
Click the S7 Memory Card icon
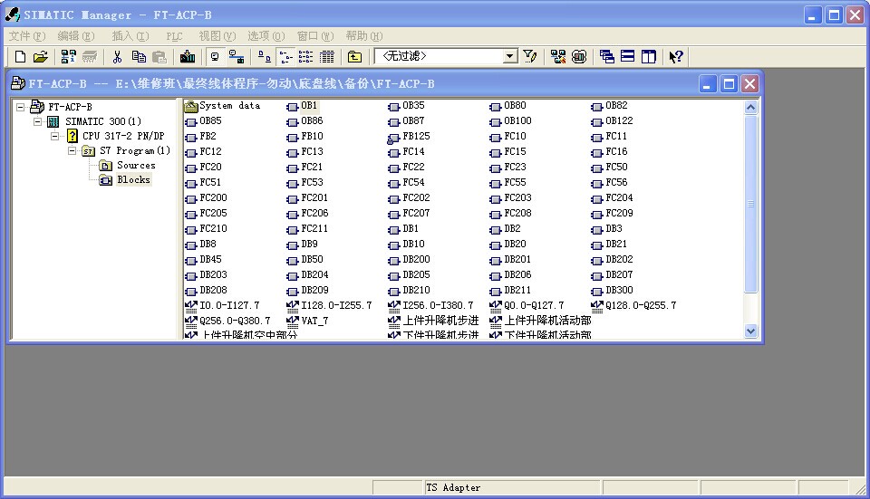point(90,56)
